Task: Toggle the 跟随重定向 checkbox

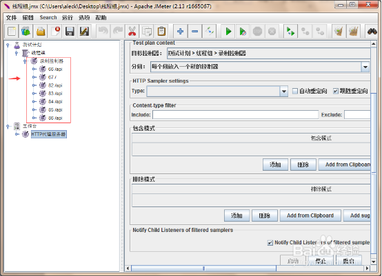Action: tap(336, 91)
